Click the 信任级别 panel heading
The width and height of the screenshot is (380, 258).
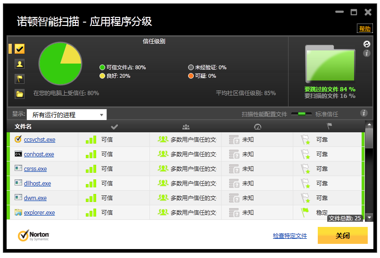(154, 41)
